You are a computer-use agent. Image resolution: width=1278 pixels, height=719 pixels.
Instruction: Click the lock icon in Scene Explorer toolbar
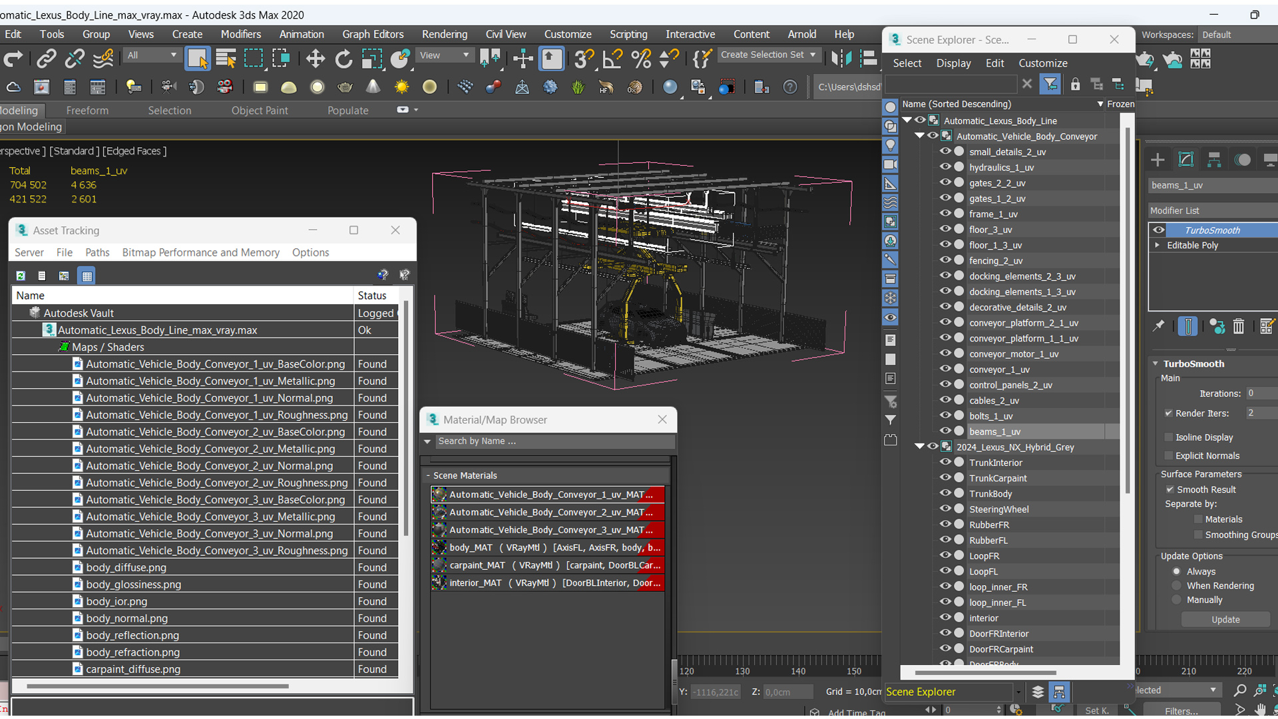click(x=1075, y=84)
